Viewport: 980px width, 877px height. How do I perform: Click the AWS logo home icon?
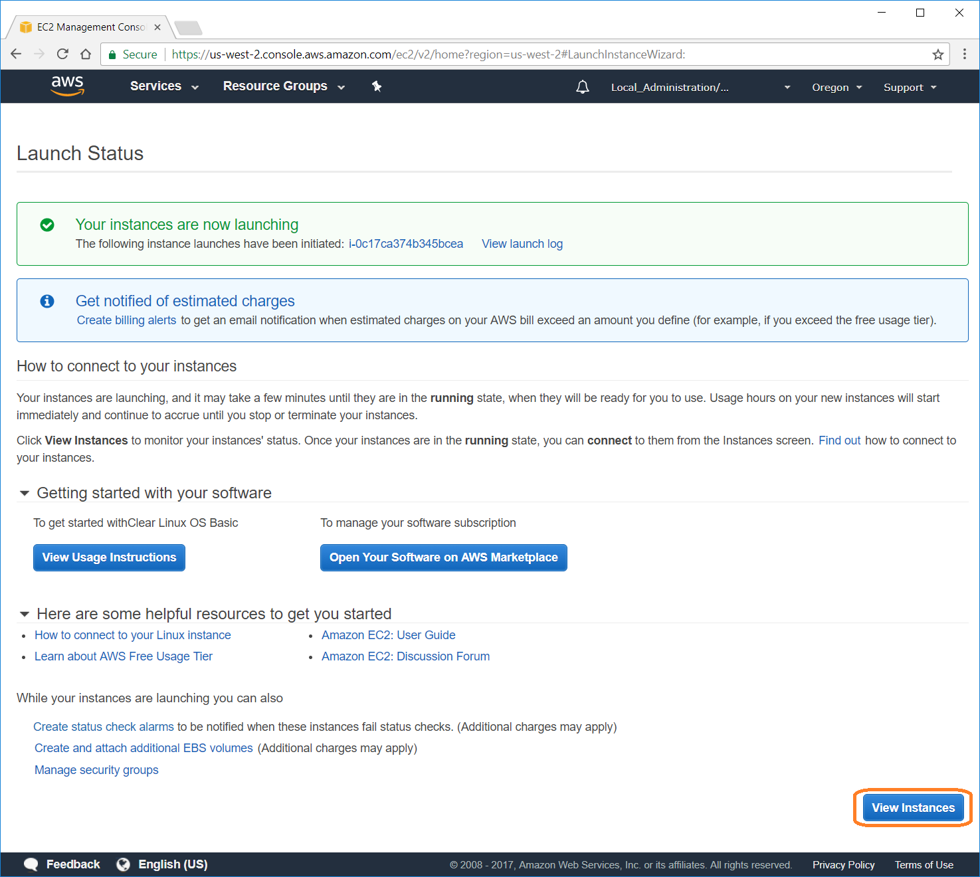(x=67, y=86)
